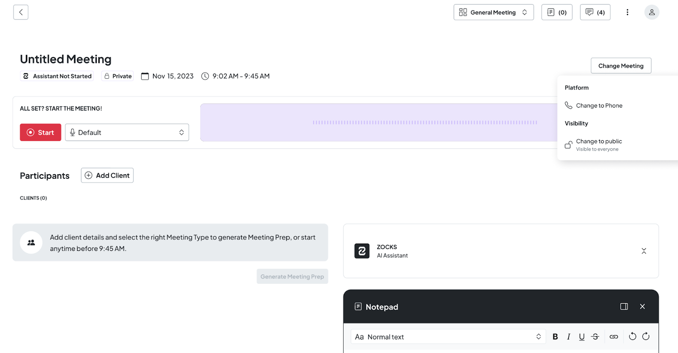Insert a link in Notepad

(x=614, y=337)
